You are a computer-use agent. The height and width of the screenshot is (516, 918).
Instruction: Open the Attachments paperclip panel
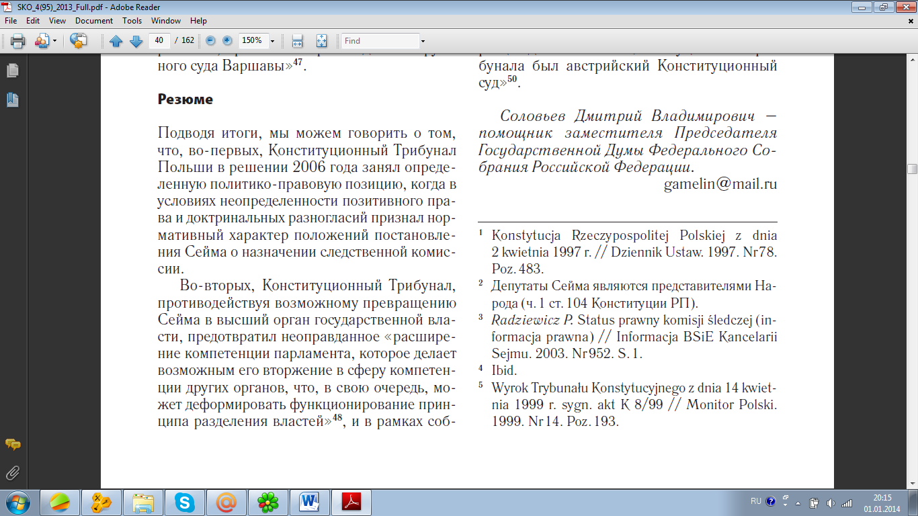[12, 473]
